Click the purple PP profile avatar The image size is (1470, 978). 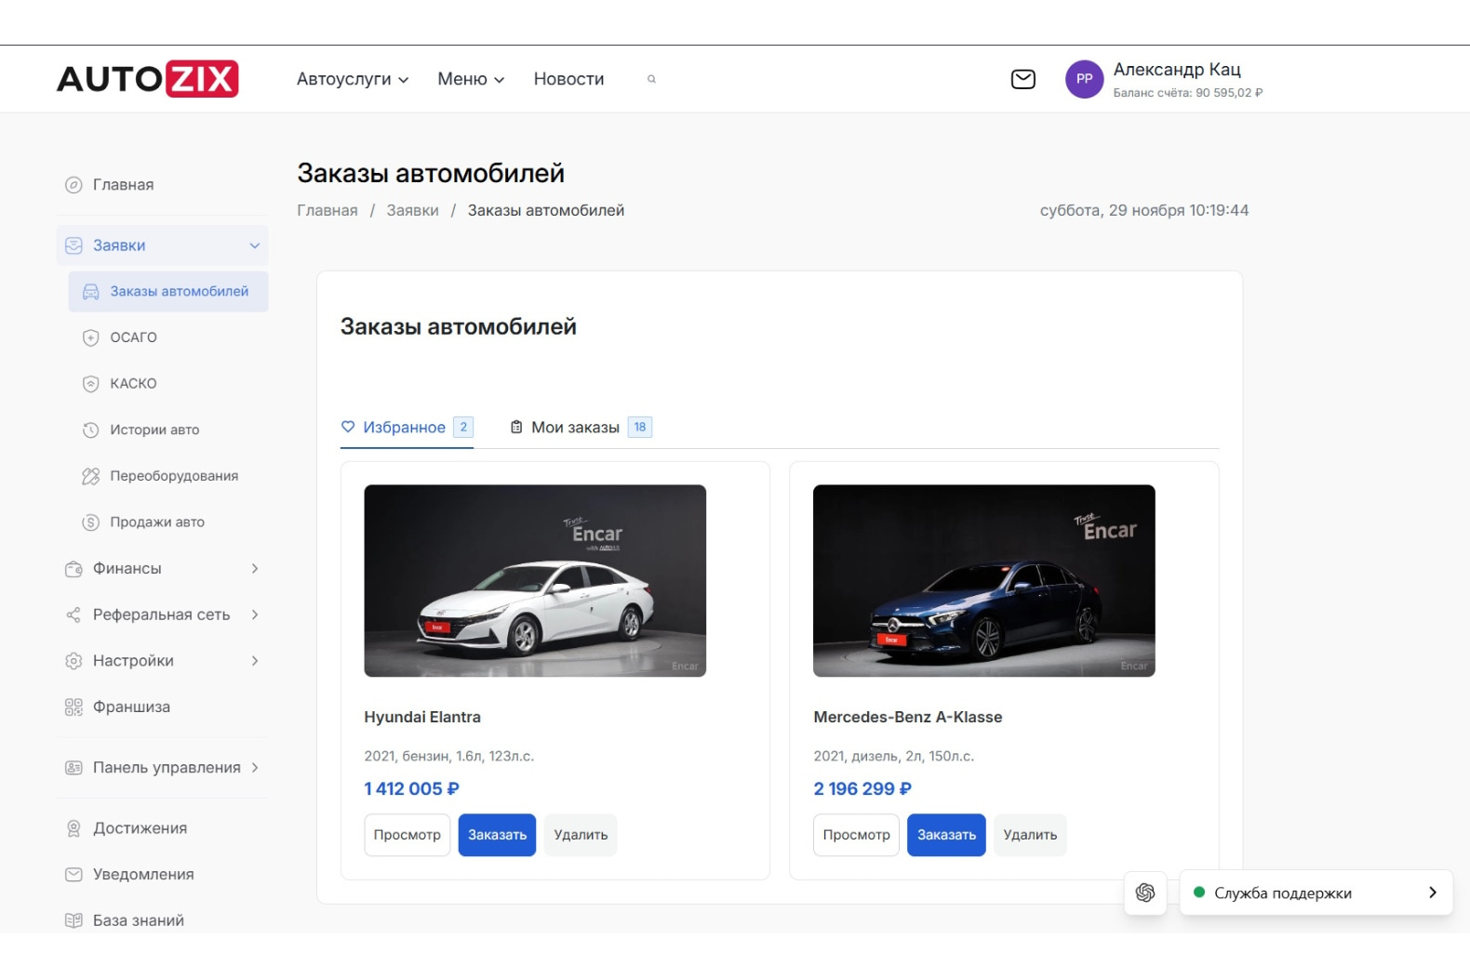[x=1084, y=79]
